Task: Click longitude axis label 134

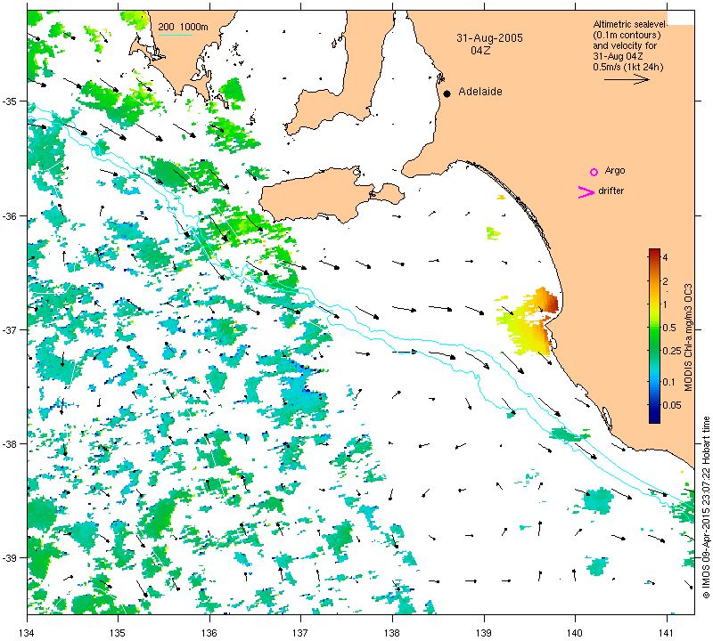Action: 28,632
